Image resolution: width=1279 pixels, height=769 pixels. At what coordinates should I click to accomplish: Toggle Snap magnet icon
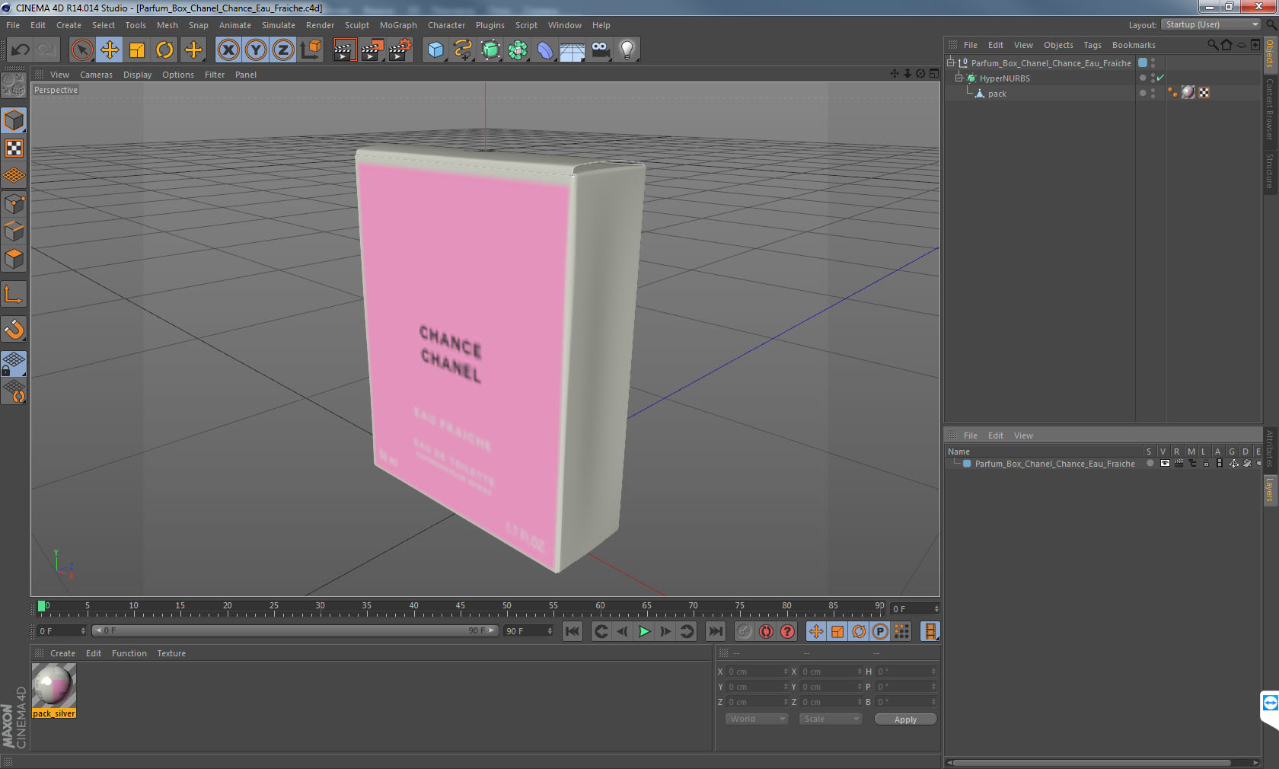coord(14,330)
